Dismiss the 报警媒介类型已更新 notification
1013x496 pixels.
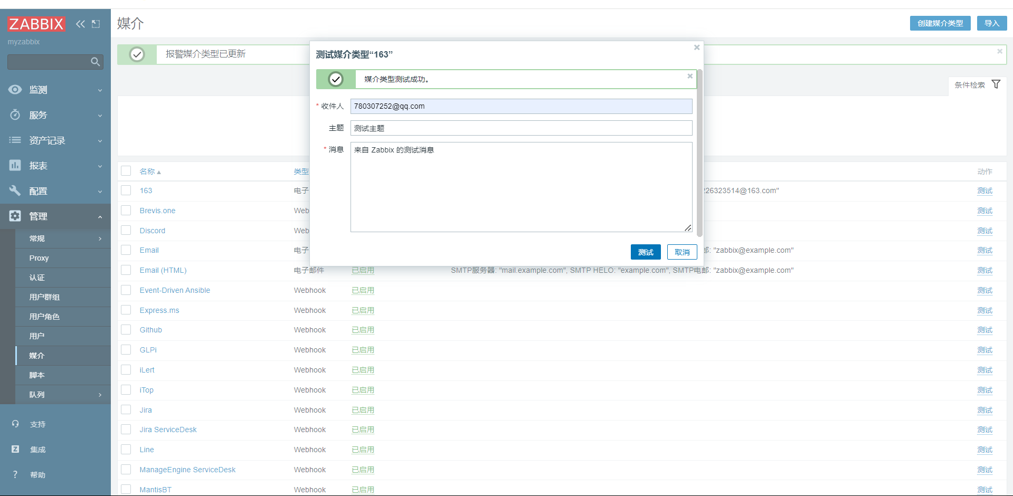pyautogui.click(x=1000, y=51)
